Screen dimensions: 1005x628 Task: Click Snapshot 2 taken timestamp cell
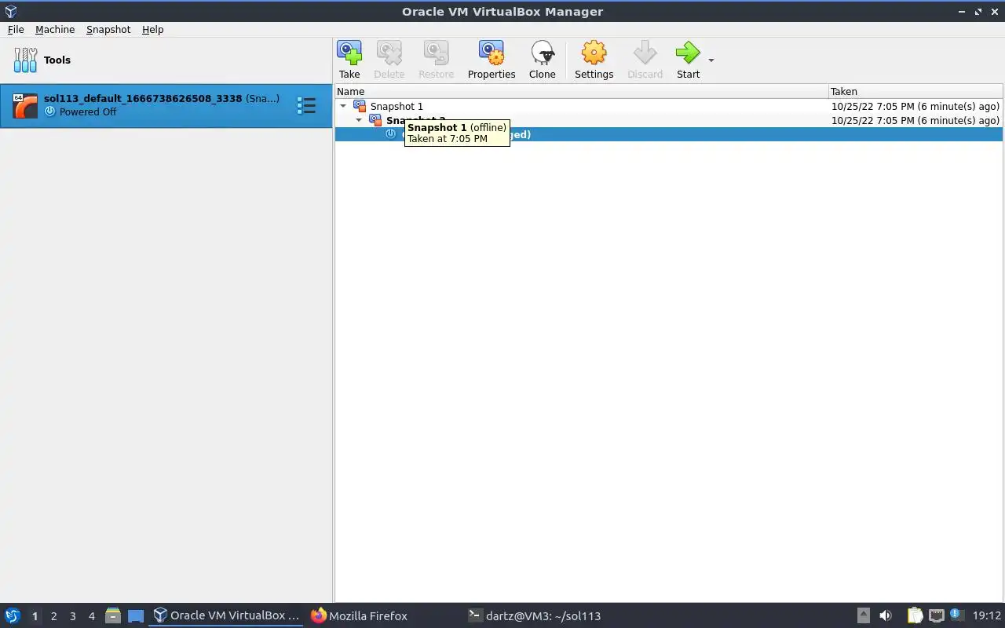[915, 120]
